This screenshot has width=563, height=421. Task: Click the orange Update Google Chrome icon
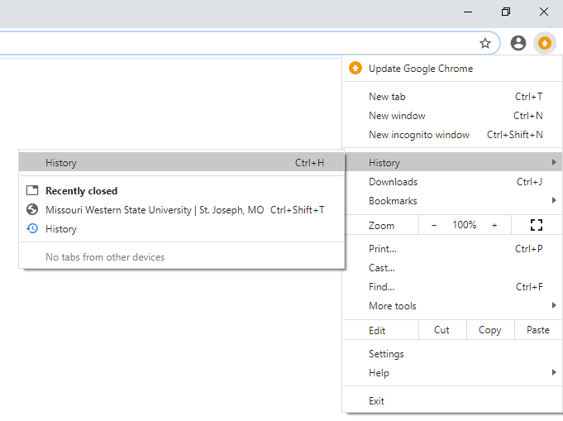click(x=355, y=69)
